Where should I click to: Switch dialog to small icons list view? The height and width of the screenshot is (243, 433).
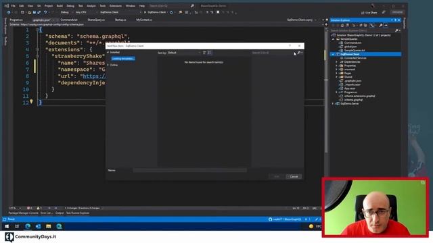point(204,53)
